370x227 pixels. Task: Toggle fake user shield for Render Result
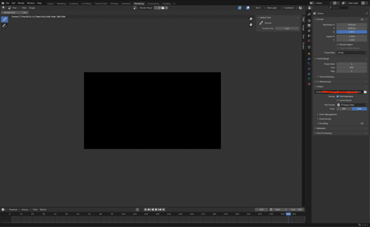click(x=156, y=8)
